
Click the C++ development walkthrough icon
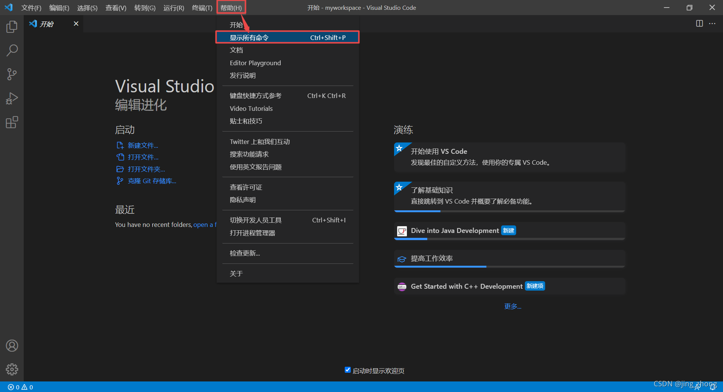tap(402, 286)
